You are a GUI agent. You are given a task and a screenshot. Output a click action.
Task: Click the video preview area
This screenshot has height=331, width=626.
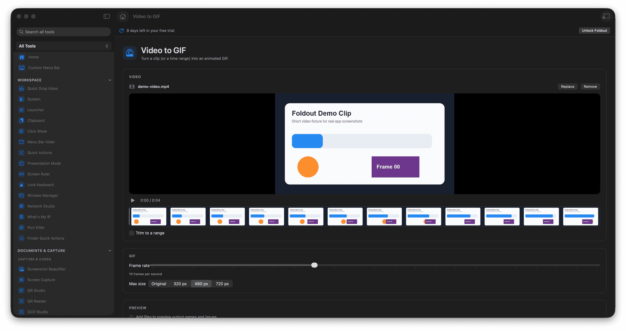click(365, 144)
